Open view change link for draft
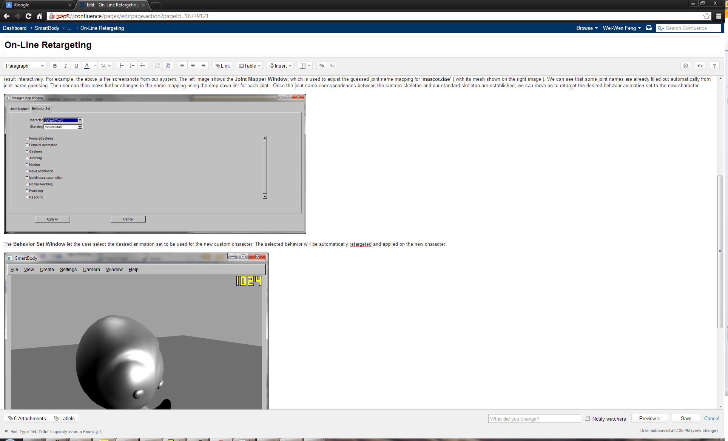This screenshot has width=728, height=441. pos(704,430)
